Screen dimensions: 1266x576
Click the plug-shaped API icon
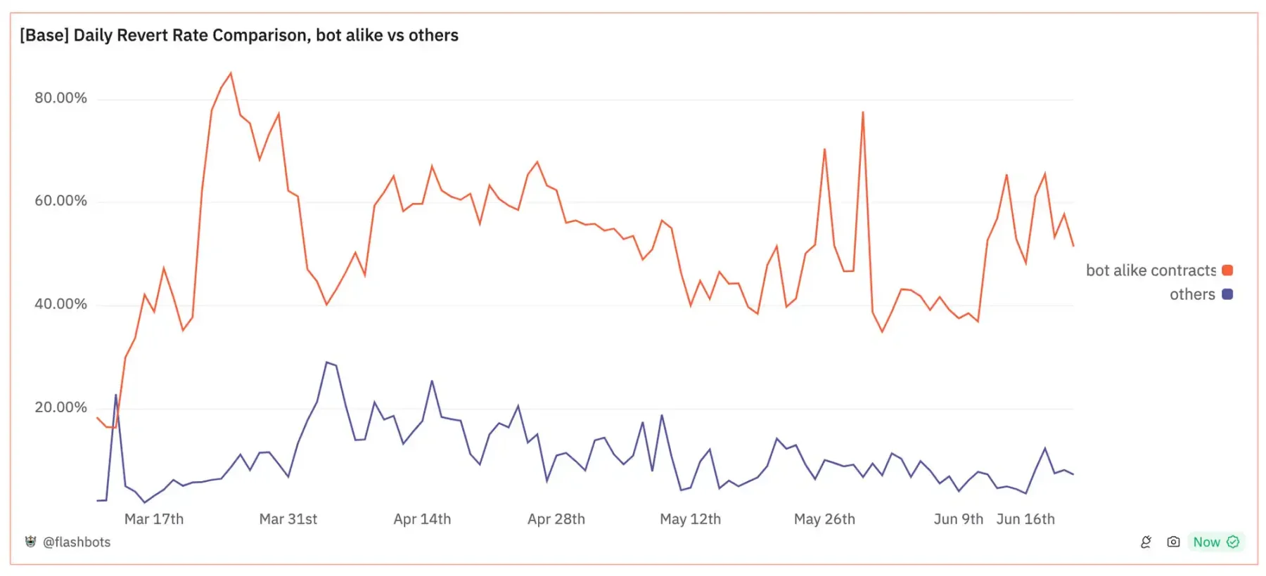(1146, 542)
